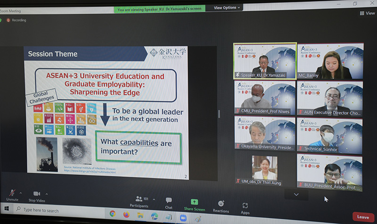Open Google Chrome from taskbar

pos(113,214)
